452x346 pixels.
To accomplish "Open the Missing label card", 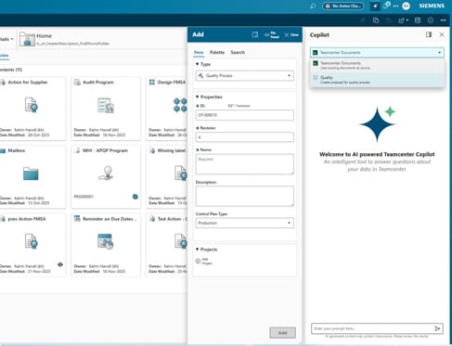I will click(x=167, y=177).
